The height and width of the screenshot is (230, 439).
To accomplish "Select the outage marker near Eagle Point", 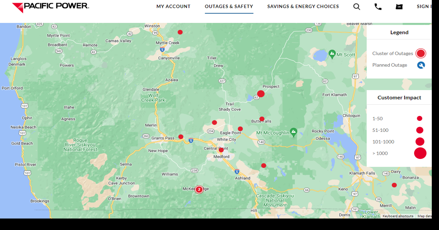I will [240, 129].
